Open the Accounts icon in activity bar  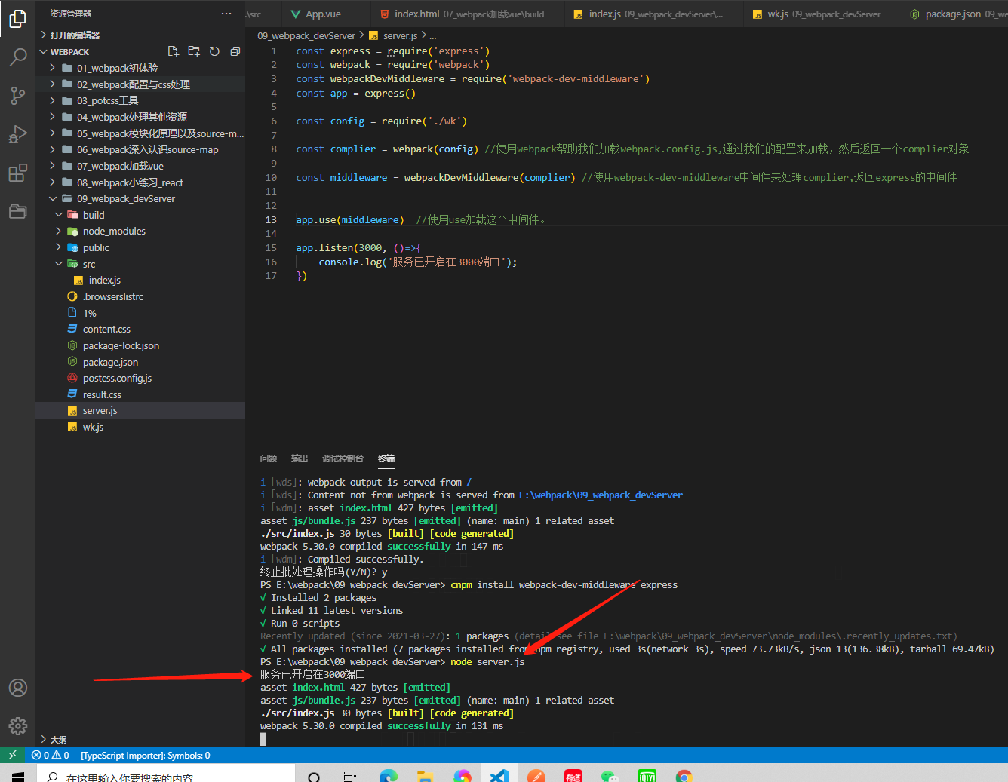click(17, 687)
